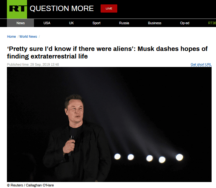216x188 pixels.
Task: Click the stage spotlights in the article photo
Action: (149, 158)
